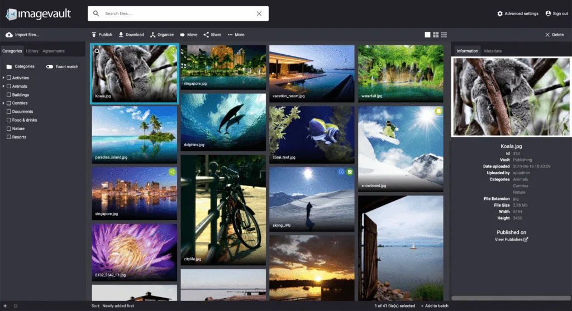This screenshot has height=311, width=572.
Task: Open the Library tab
Action: (x=32, y=51)
